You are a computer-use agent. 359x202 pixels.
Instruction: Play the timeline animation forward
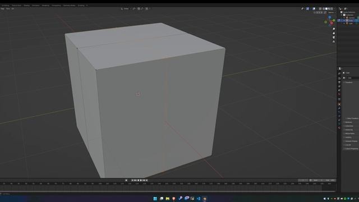[141, 180]
